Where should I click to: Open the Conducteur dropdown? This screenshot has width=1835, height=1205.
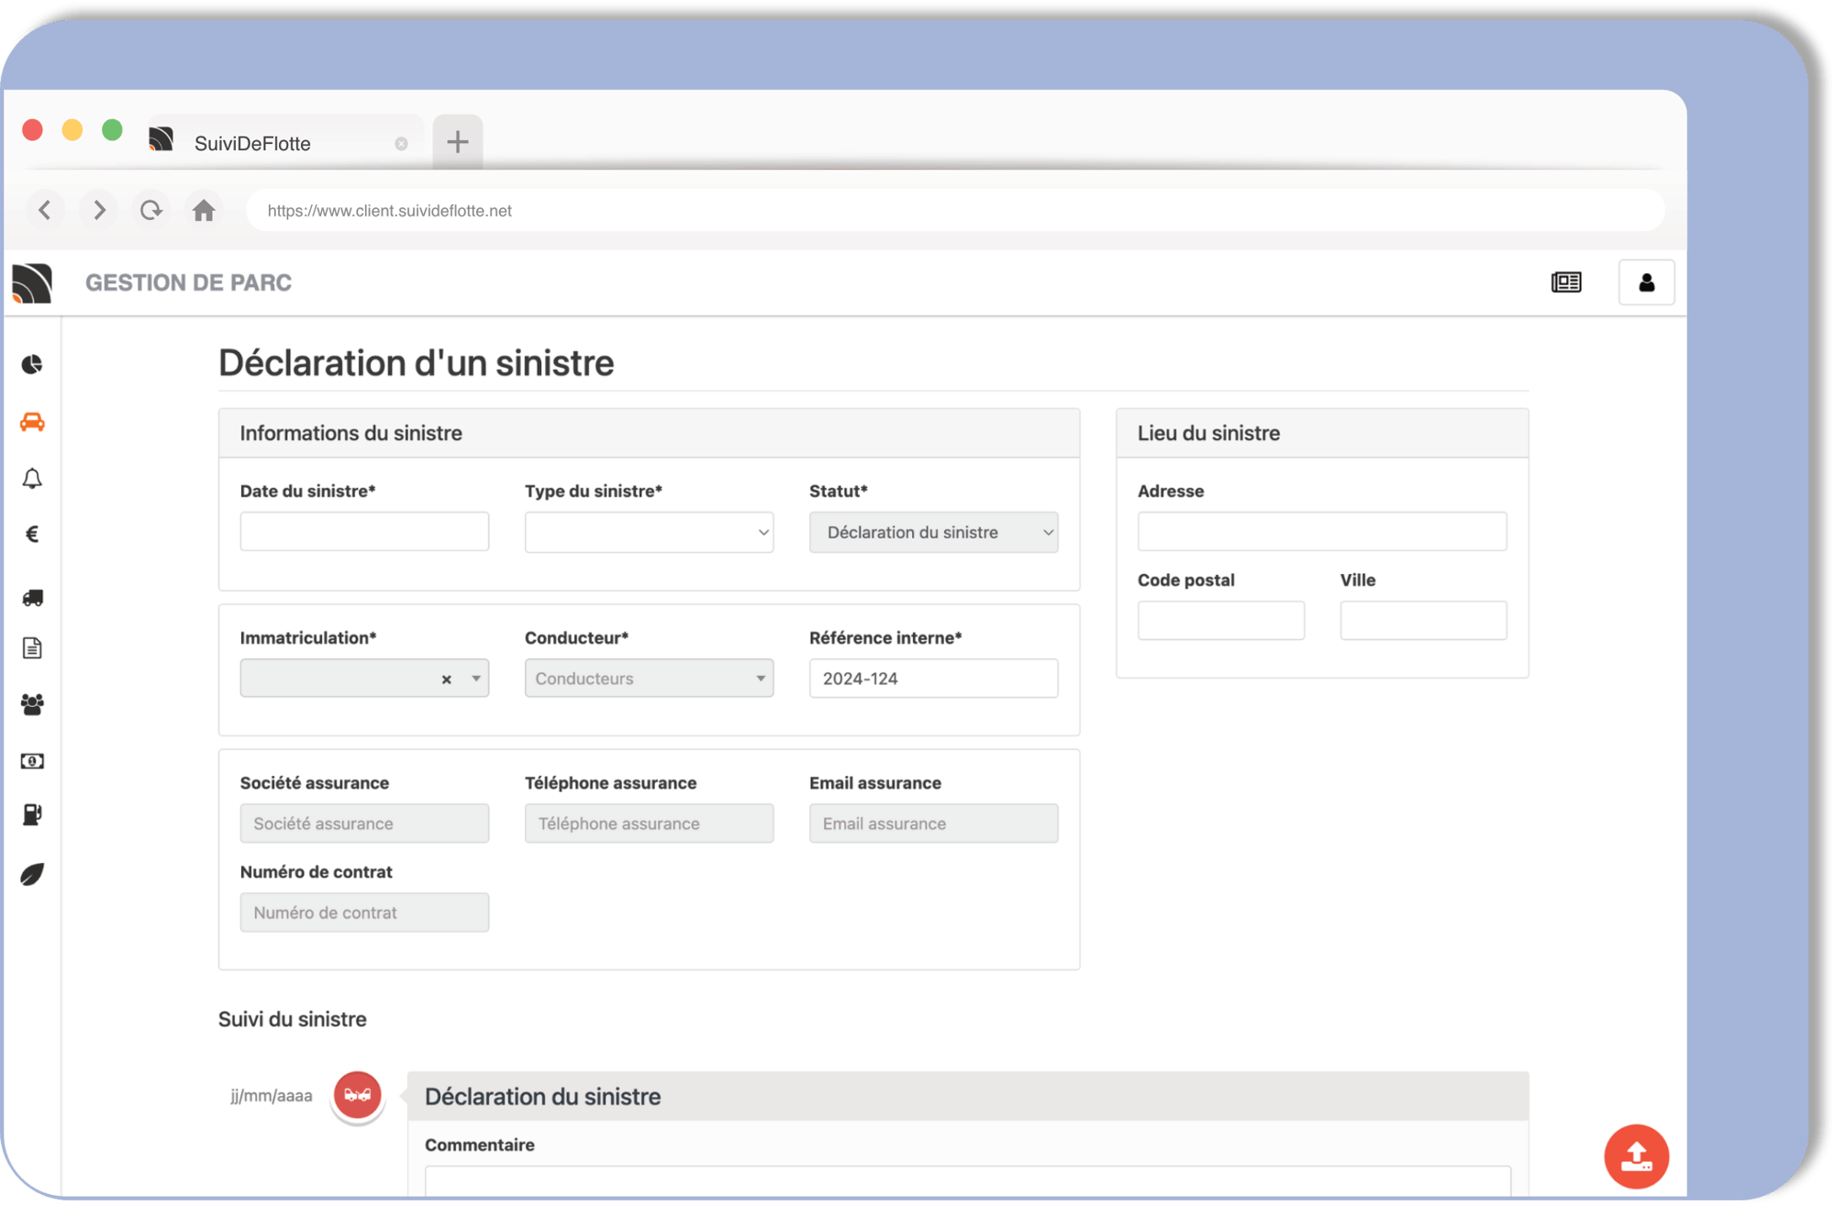[x=649, y=679]
